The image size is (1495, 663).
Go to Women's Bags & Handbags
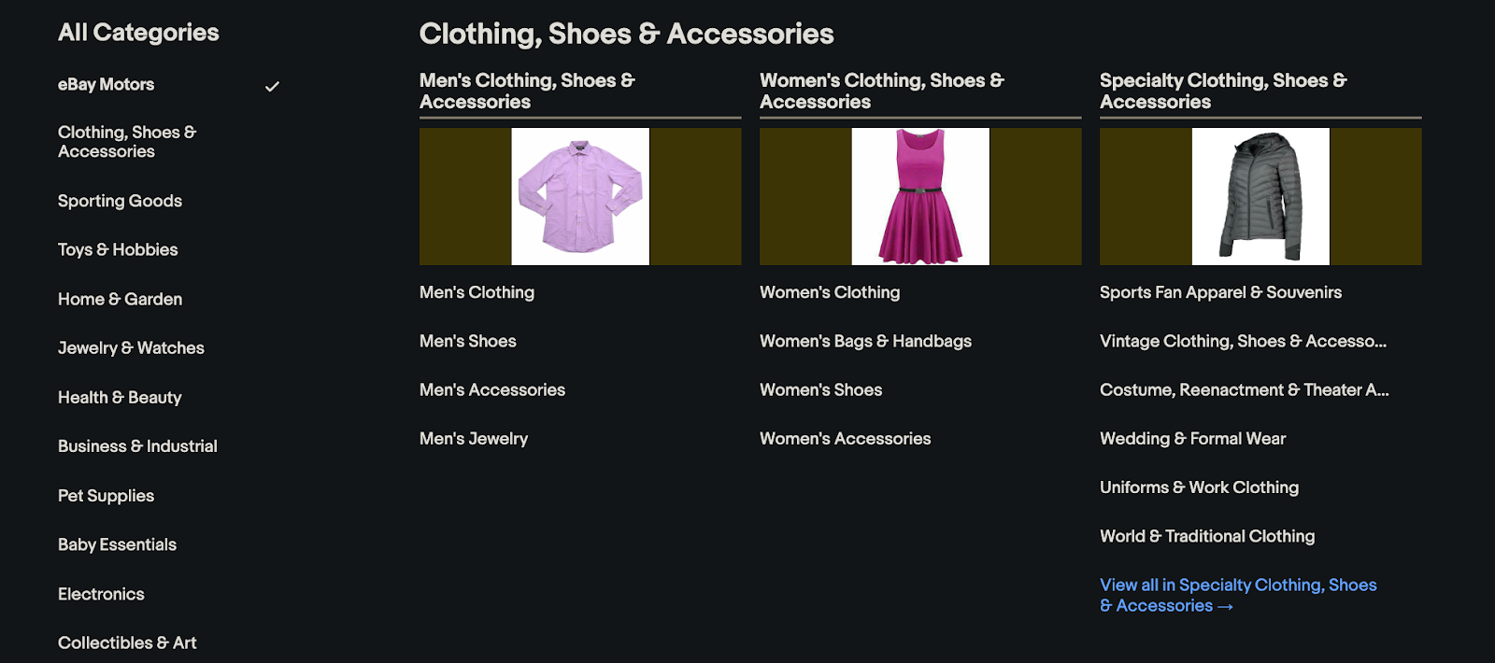(x=865, y=341)
